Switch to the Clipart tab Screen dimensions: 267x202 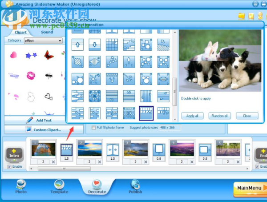tap(20, 32)
